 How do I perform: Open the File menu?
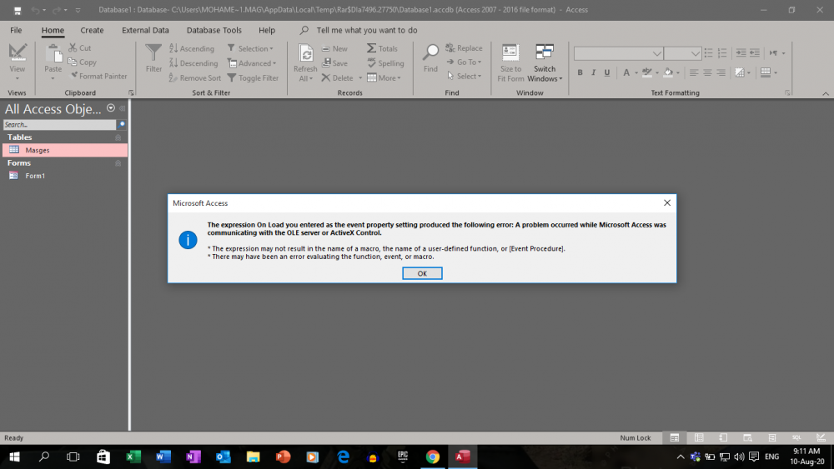tap(16, 30)
